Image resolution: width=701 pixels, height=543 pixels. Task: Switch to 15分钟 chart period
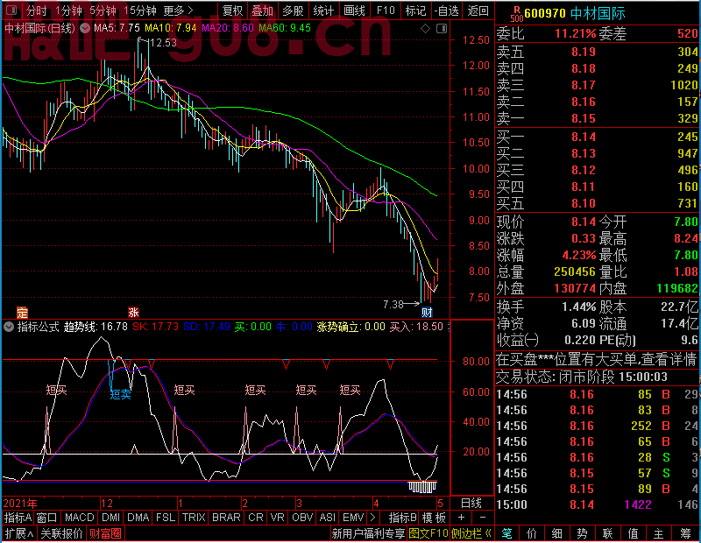[140, 11]
